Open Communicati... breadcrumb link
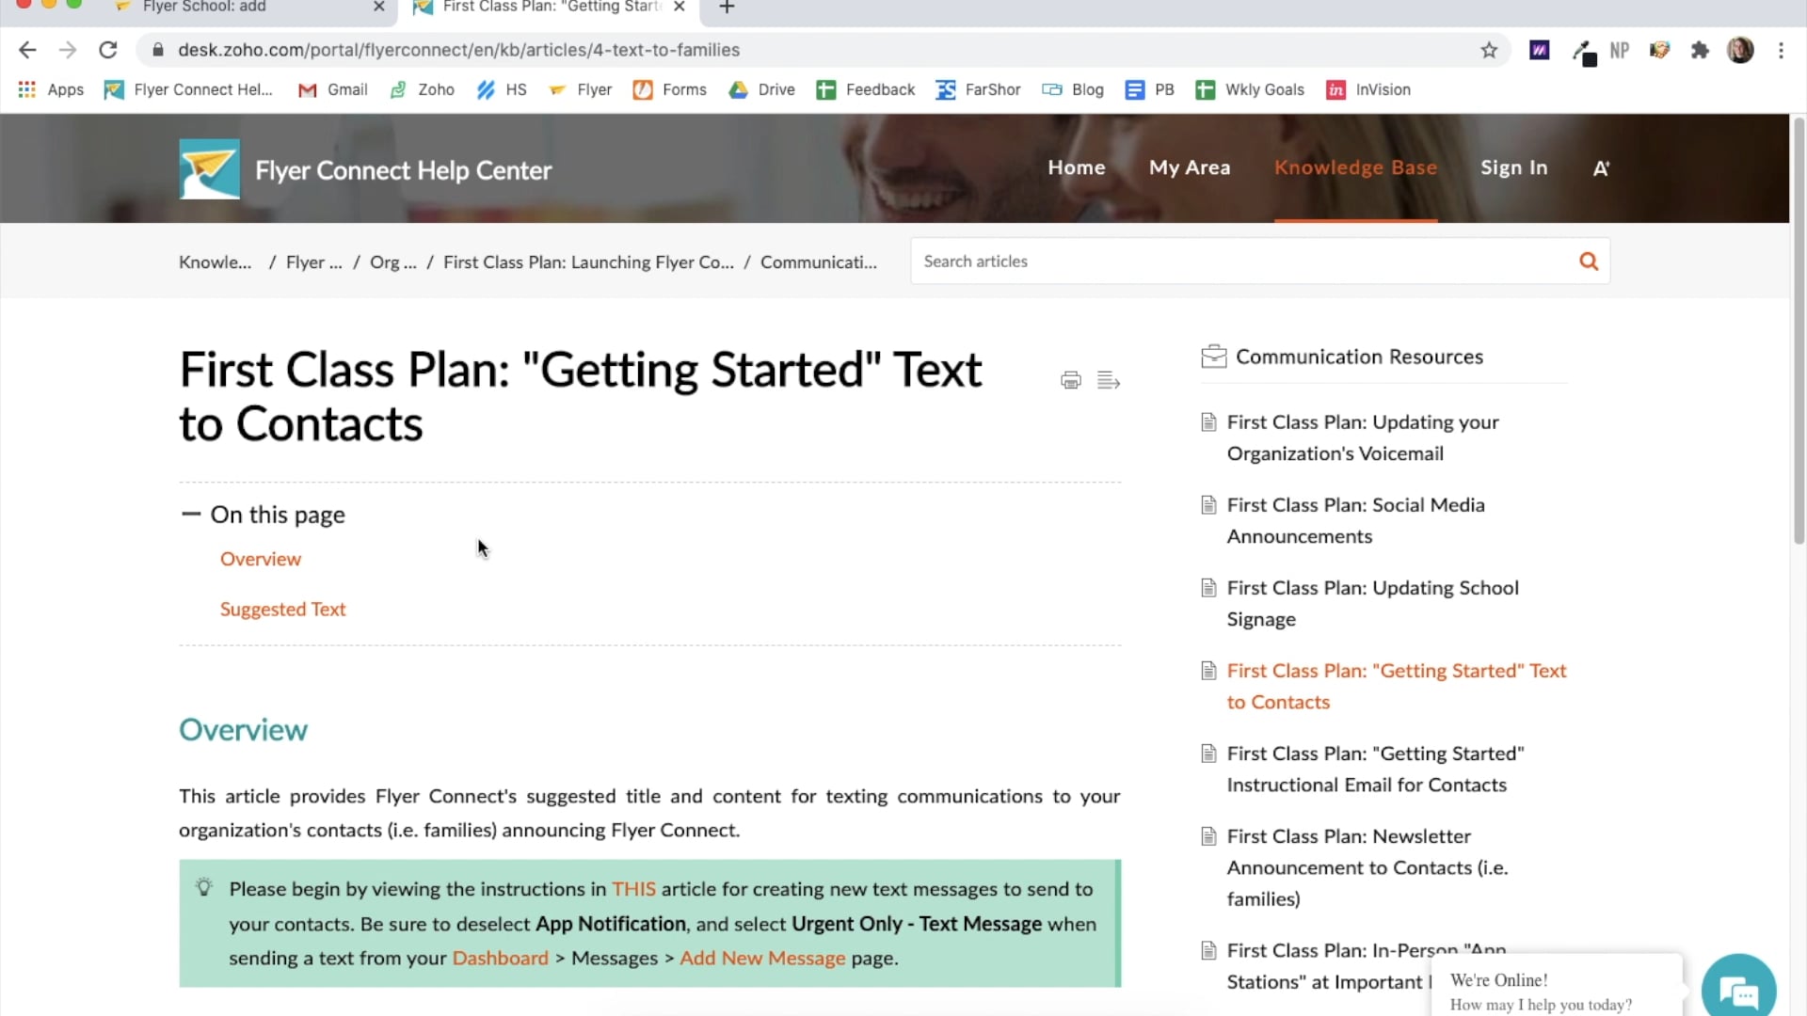The height and width of the screenshot is (1016, 1807). point(818,262)
